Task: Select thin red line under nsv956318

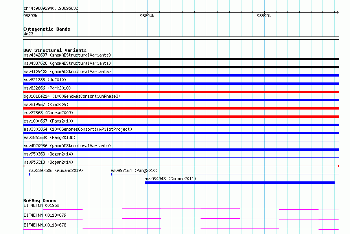Action: tap(181, 166)
